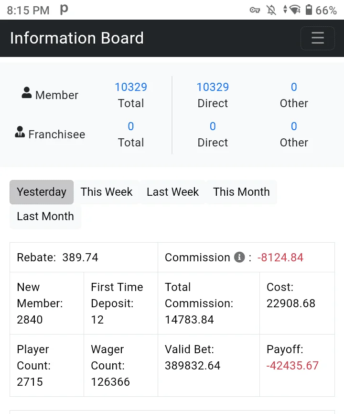This screenshot has width=344, height=414.
Task: Tap the VPN key status icon
Action: point(255,11)
